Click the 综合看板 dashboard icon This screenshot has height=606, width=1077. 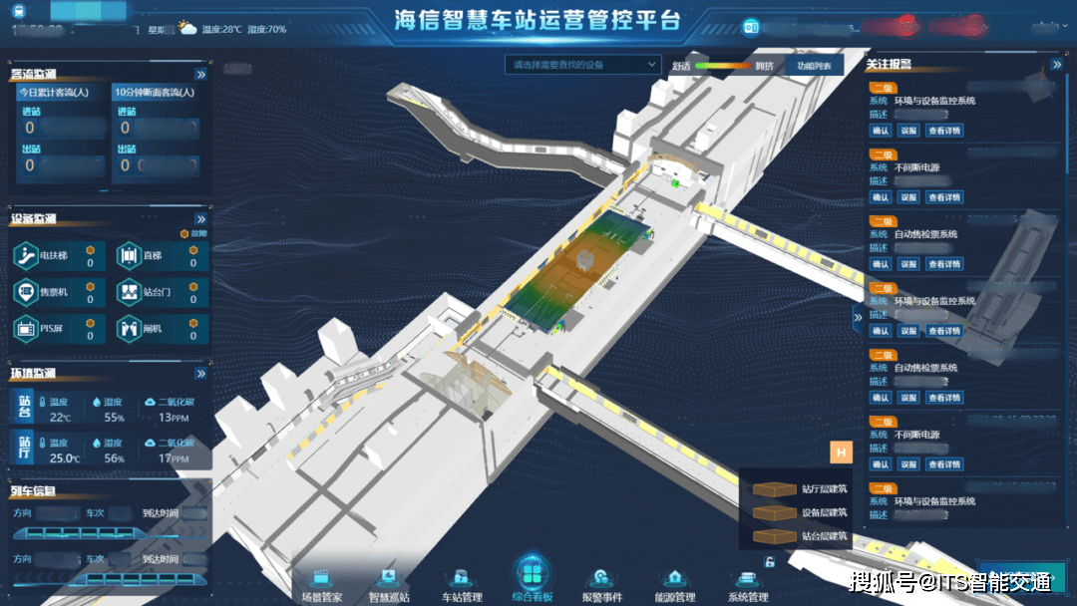coord(532,572)
